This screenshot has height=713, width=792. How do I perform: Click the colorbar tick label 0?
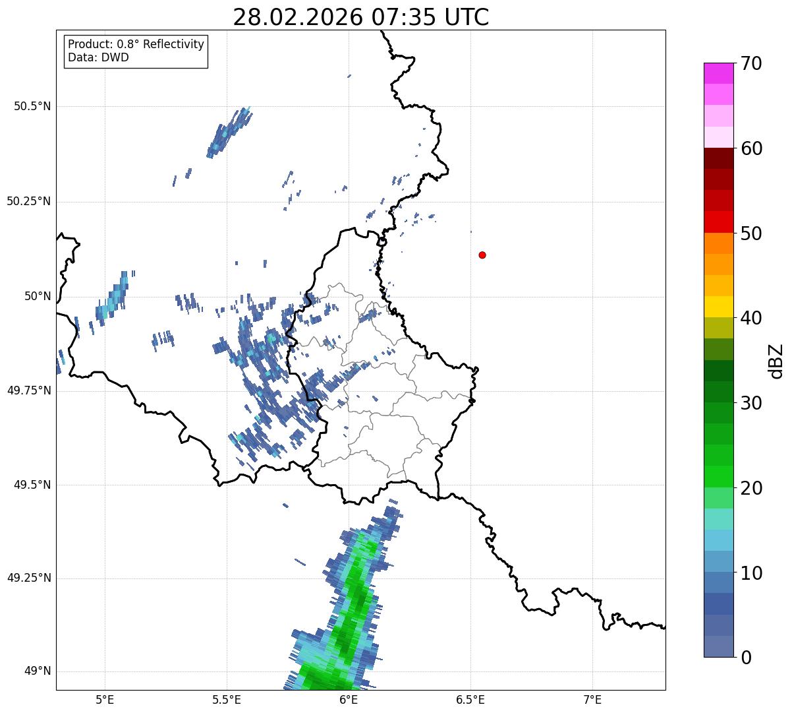point(745,658)
